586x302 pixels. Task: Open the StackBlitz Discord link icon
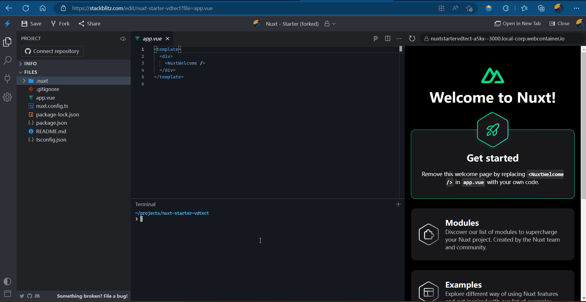coord(37,296)
